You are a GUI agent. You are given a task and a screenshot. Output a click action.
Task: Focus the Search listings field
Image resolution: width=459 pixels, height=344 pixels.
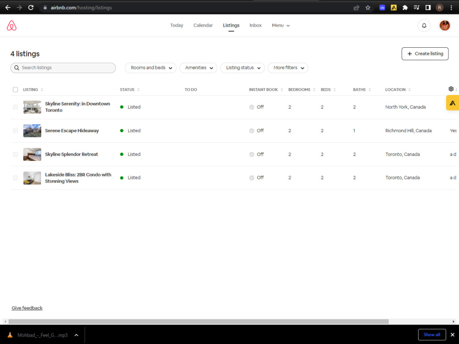coord(63,68)
